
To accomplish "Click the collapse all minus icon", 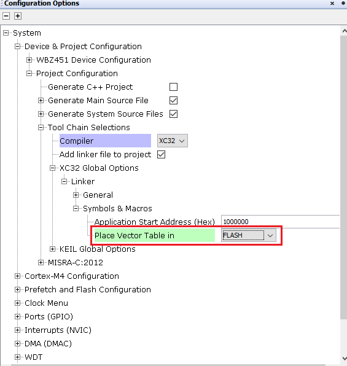I will tap(6, 16).
